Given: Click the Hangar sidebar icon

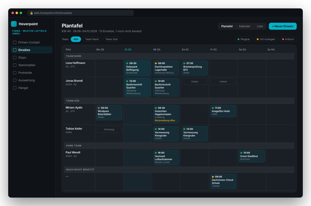Looking at the screenshot, I should [x=15, y=88].
